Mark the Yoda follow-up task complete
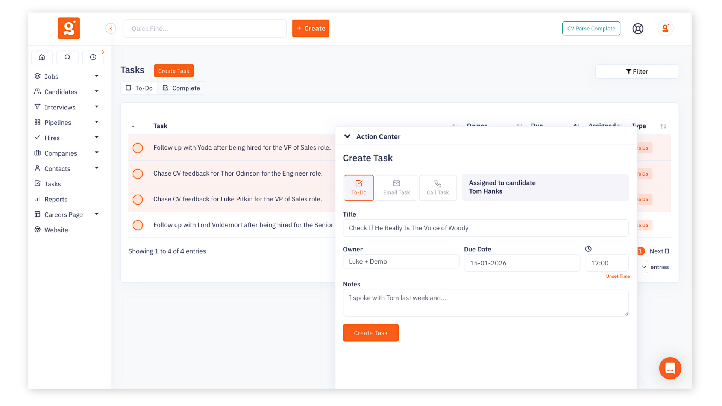 pos(138,148)
